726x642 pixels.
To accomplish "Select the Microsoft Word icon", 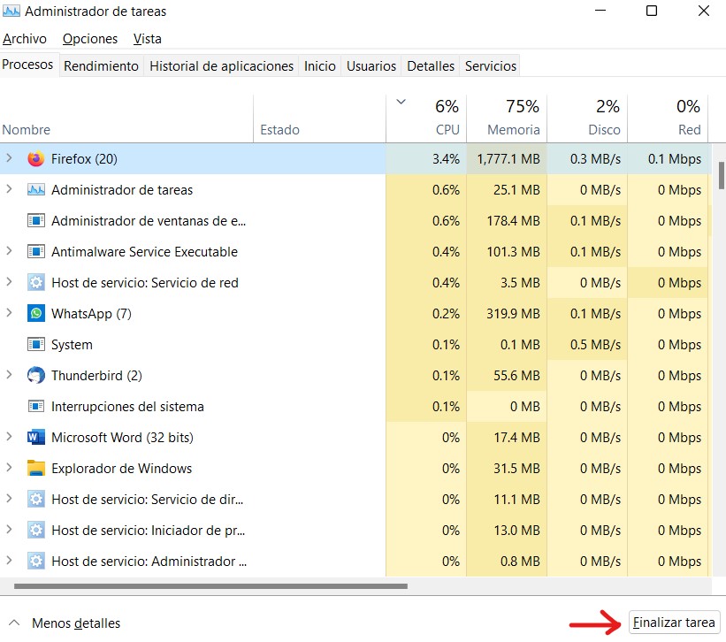I will (x=35, y=438).
